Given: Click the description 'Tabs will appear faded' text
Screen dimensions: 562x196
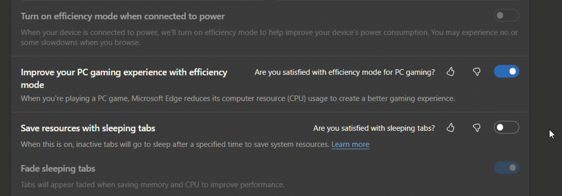Looking at the screenshot, I should pyautogui.click(x=152, y=185).
